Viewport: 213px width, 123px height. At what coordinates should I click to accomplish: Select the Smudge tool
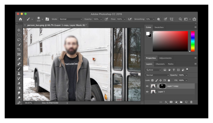click(x=19, y=93)
